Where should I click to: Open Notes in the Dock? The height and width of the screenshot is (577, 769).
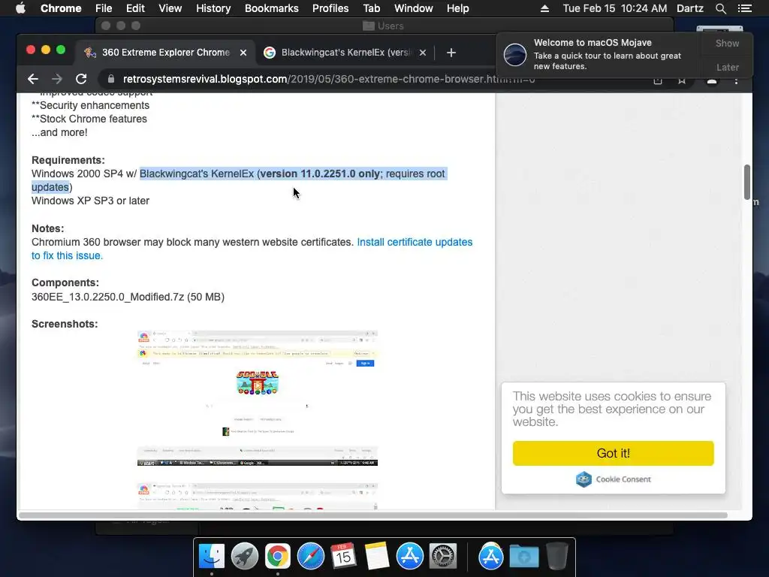click(x=377, y=557)
